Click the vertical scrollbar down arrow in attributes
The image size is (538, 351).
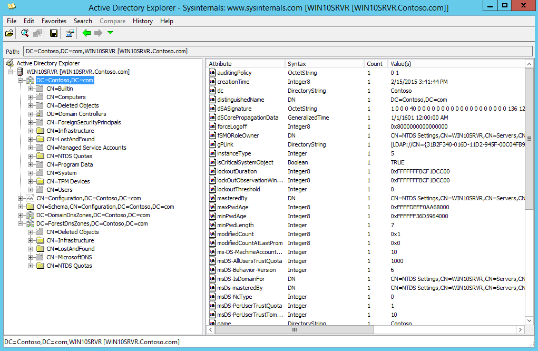pos(529,321)
